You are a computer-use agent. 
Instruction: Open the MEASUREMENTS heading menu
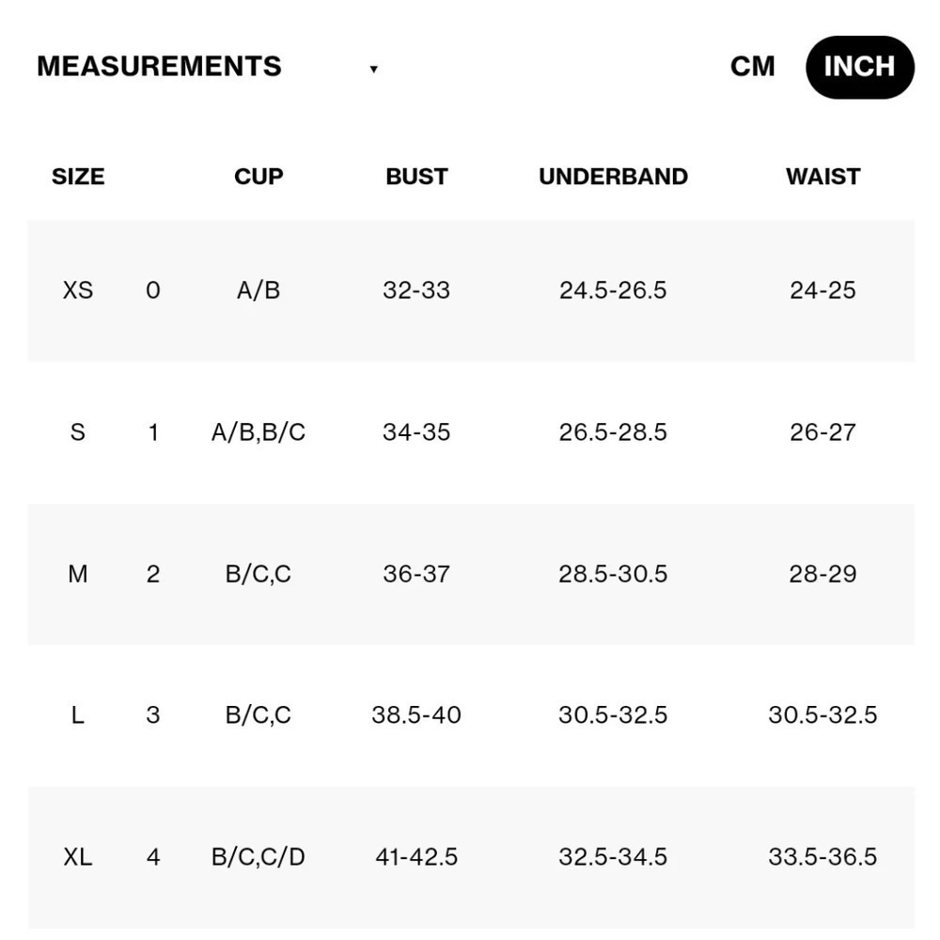[159, 67]
